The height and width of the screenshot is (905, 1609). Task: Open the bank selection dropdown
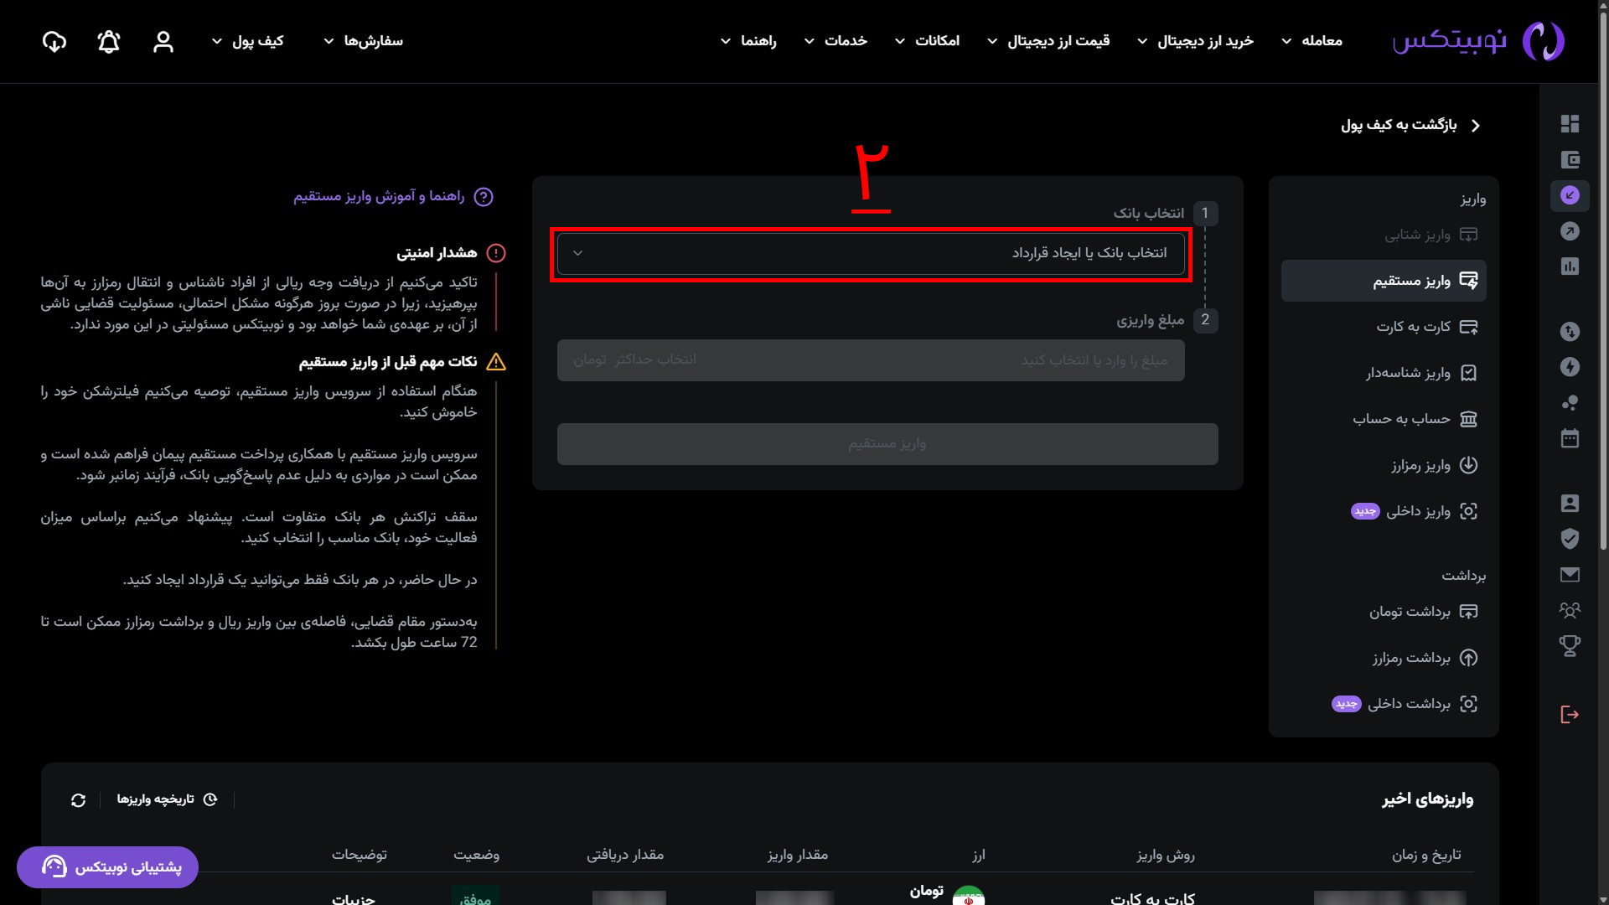871,253
